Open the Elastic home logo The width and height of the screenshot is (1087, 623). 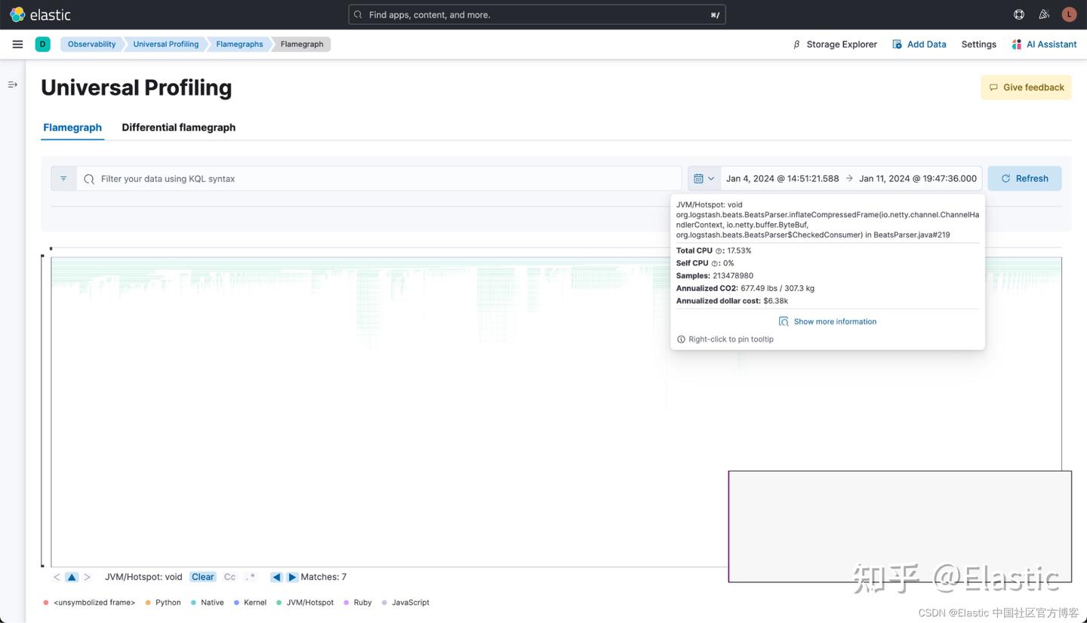(x=40, y=14)
